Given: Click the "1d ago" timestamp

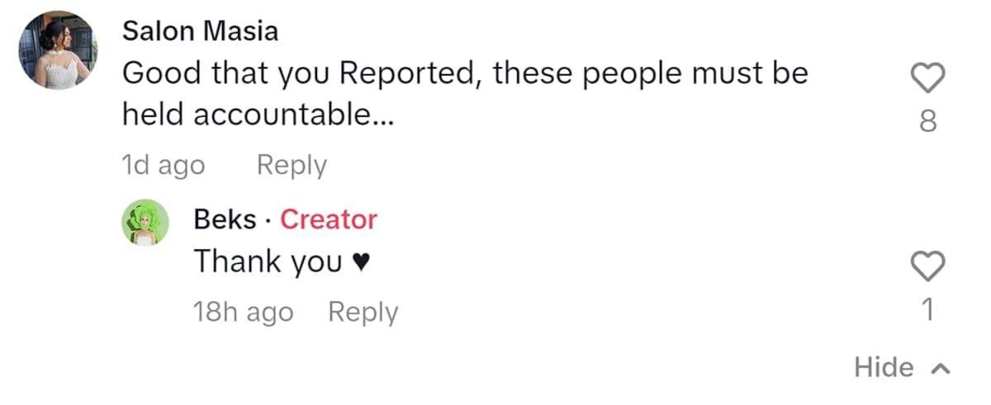Looking at the screenshot, I should coord(163,166).
